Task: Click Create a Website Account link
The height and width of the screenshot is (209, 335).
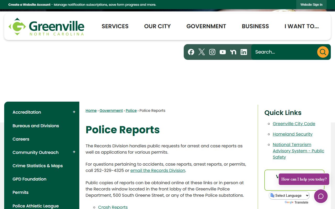Action: [x=29, y=5]
